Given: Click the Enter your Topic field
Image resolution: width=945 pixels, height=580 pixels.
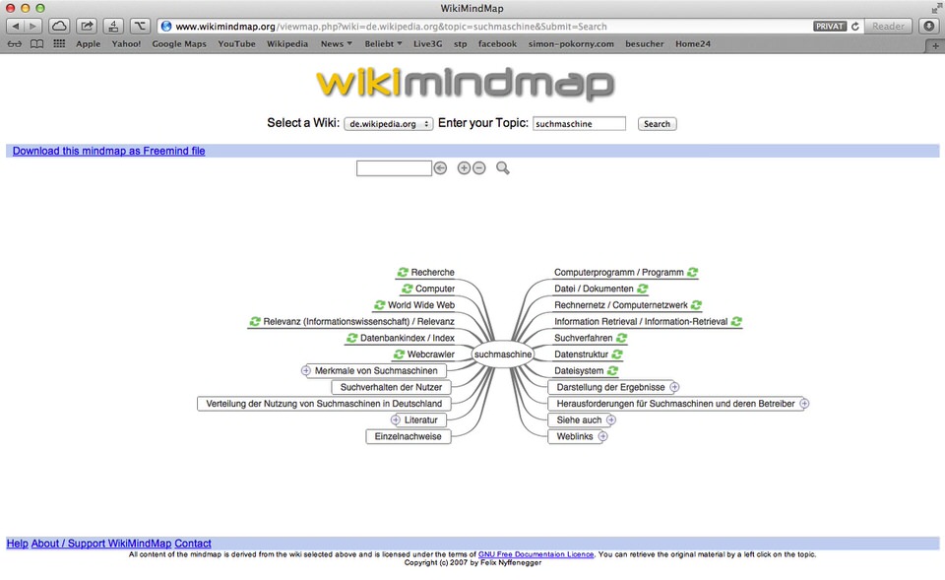Looking at the screenshot, I should pos(579,124).
